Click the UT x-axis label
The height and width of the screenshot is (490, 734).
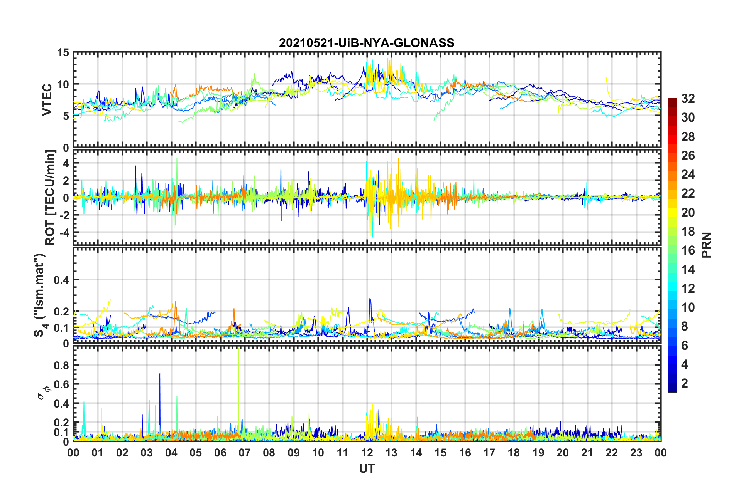coord(367,468)
